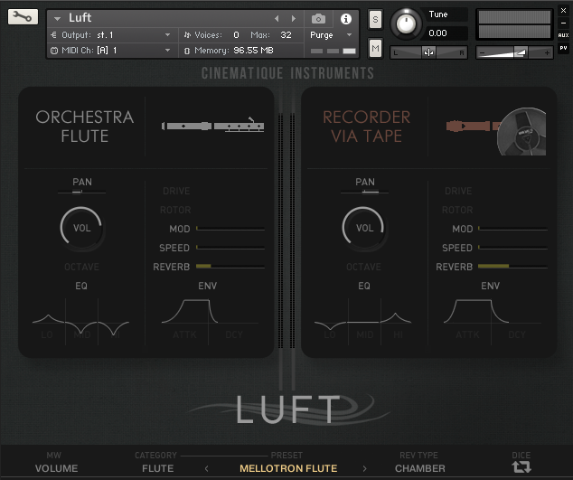
Task: Open the wrench instrument edit mode
Action: (x=23, y=17)
